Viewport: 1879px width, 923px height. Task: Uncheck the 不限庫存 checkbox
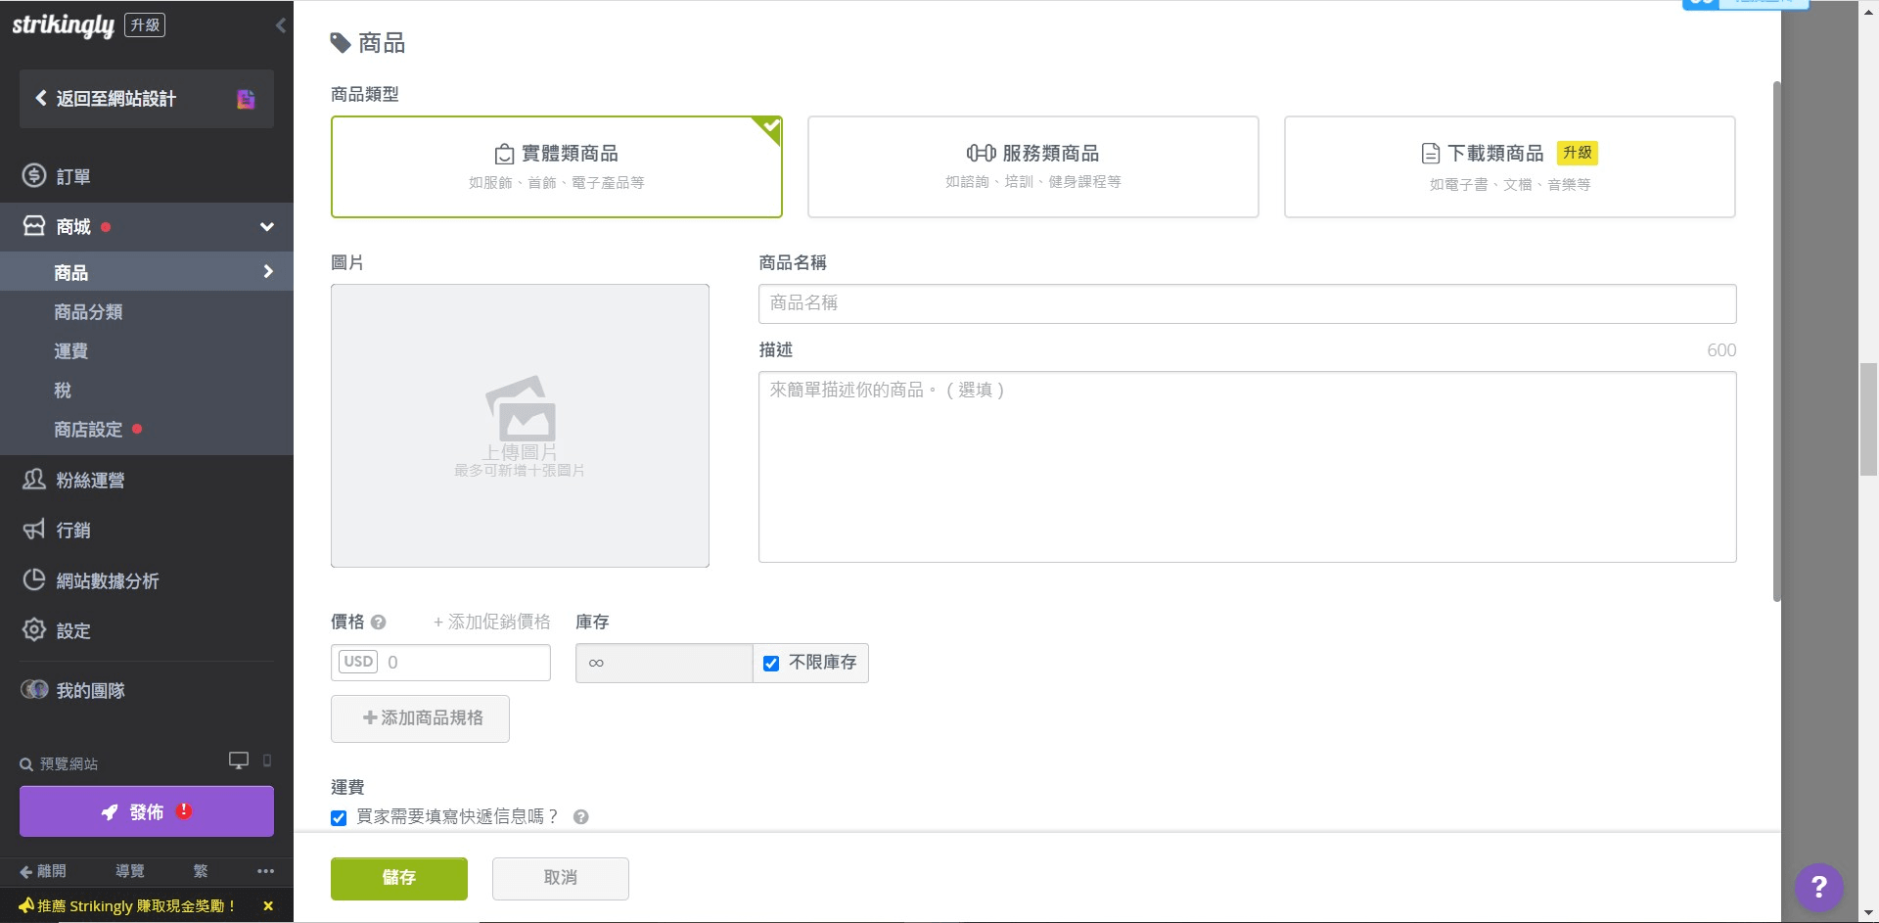(771, 663)
